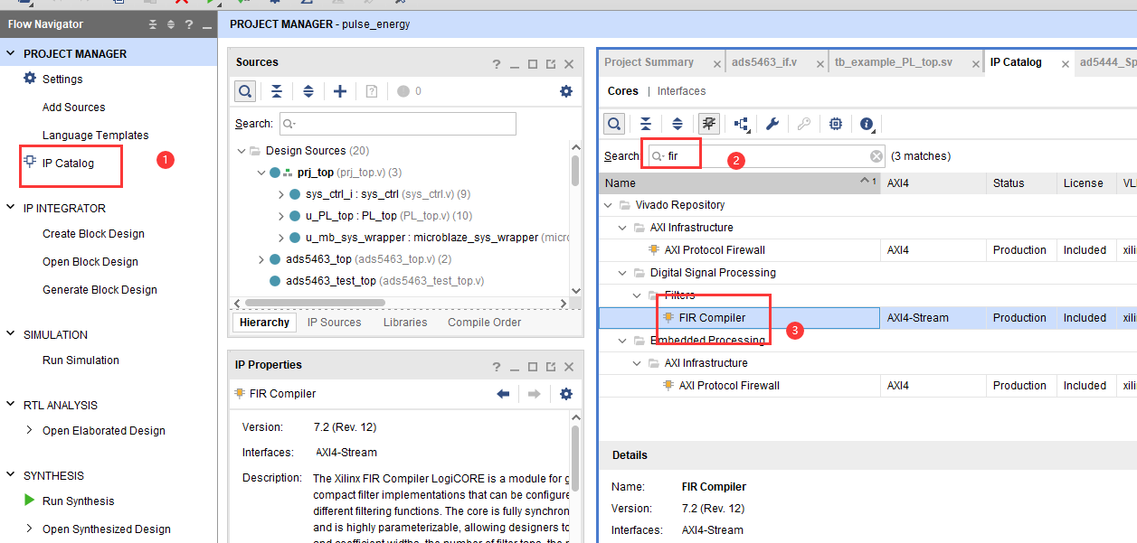Viewport: 1137px width, 543px height.
Task: Open IP Catalog in Flow Navigator
Action: pos(68,163)
